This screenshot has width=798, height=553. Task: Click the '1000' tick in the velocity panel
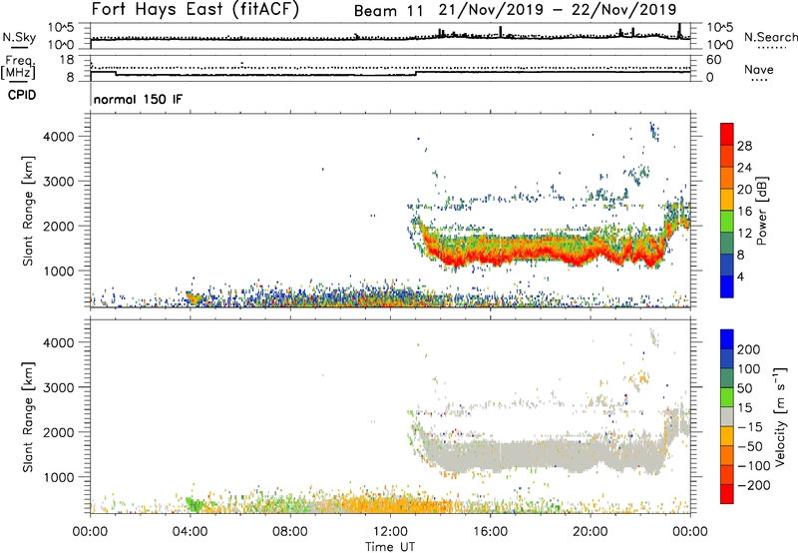58,477
